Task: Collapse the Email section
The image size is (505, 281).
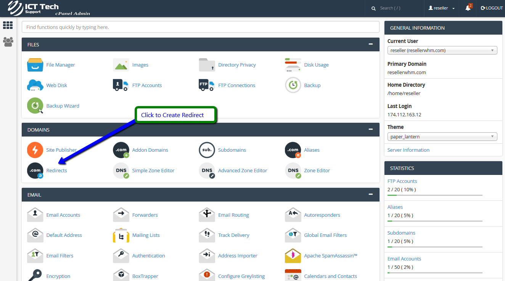Action: click(370, 195)
